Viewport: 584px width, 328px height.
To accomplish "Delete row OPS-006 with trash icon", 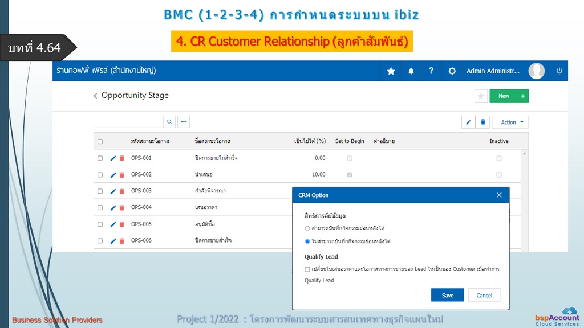I will point(122,241).
